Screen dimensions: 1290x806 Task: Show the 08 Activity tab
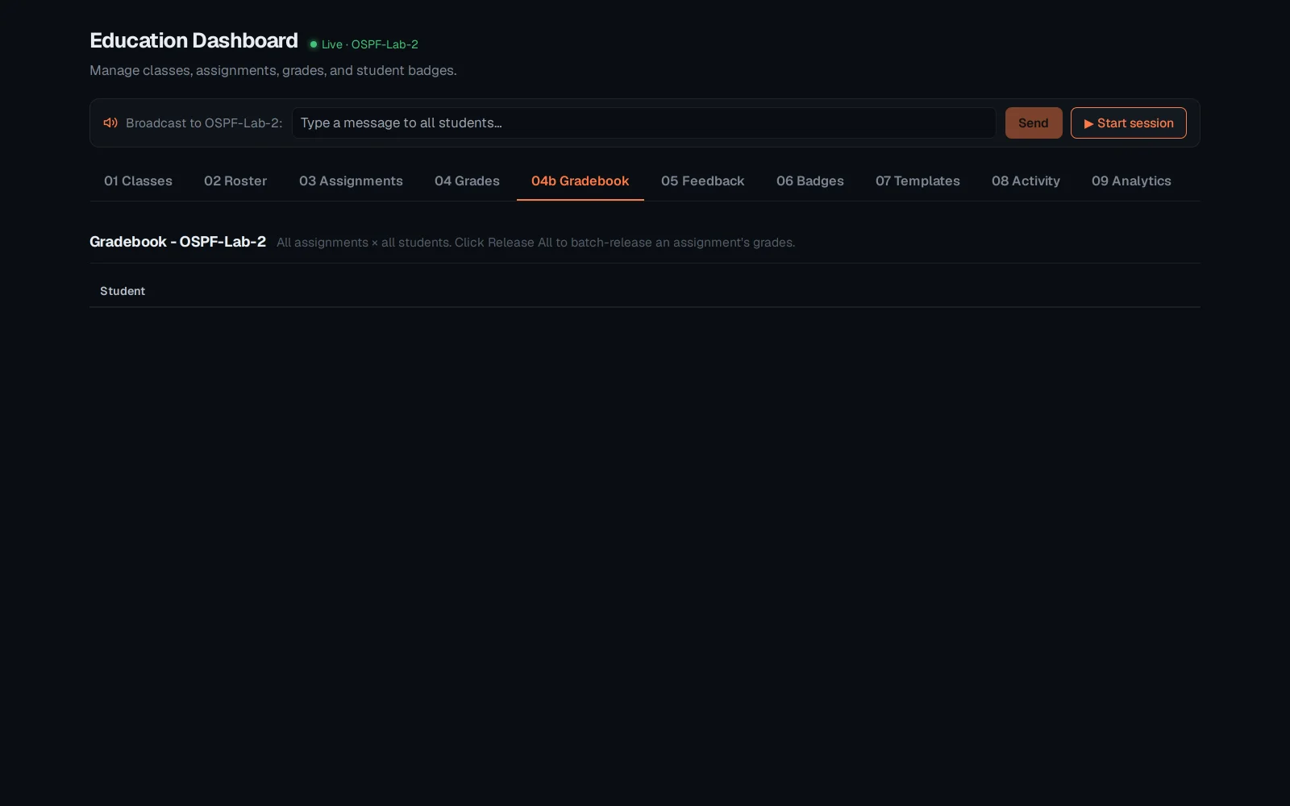pos(1026,181)
